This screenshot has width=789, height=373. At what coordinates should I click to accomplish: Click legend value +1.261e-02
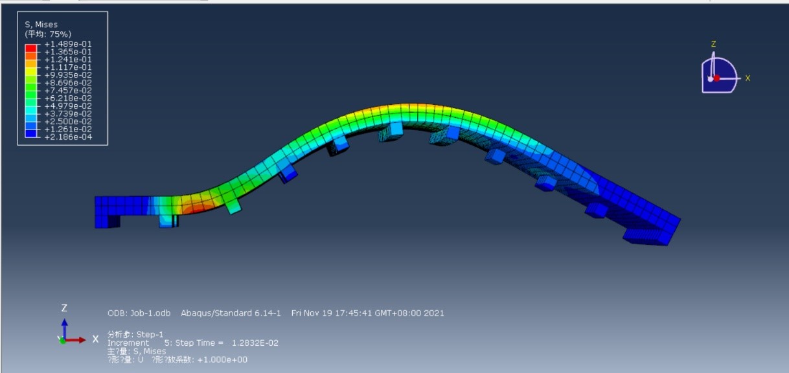pos(67,130)
